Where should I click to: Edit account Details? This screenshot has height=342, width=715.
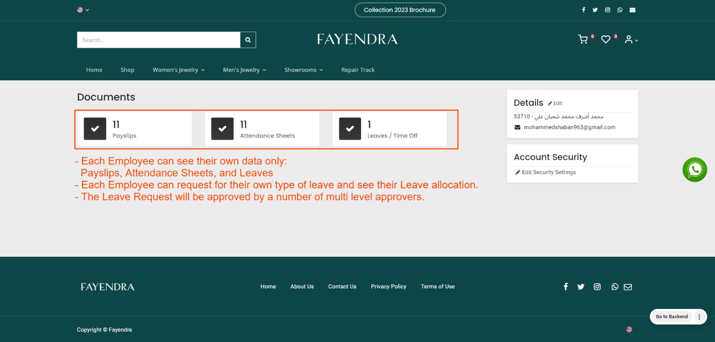[555, 103]
